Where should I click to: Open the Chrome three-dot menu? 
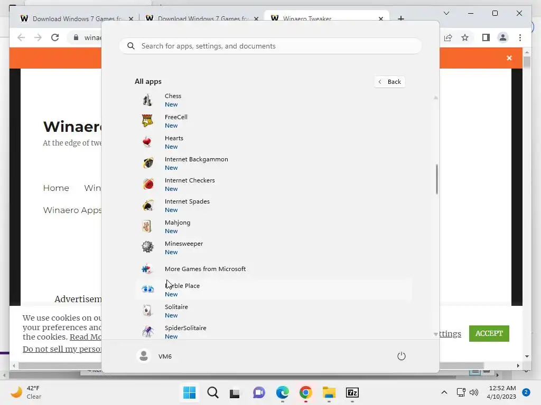pos(520,37)
